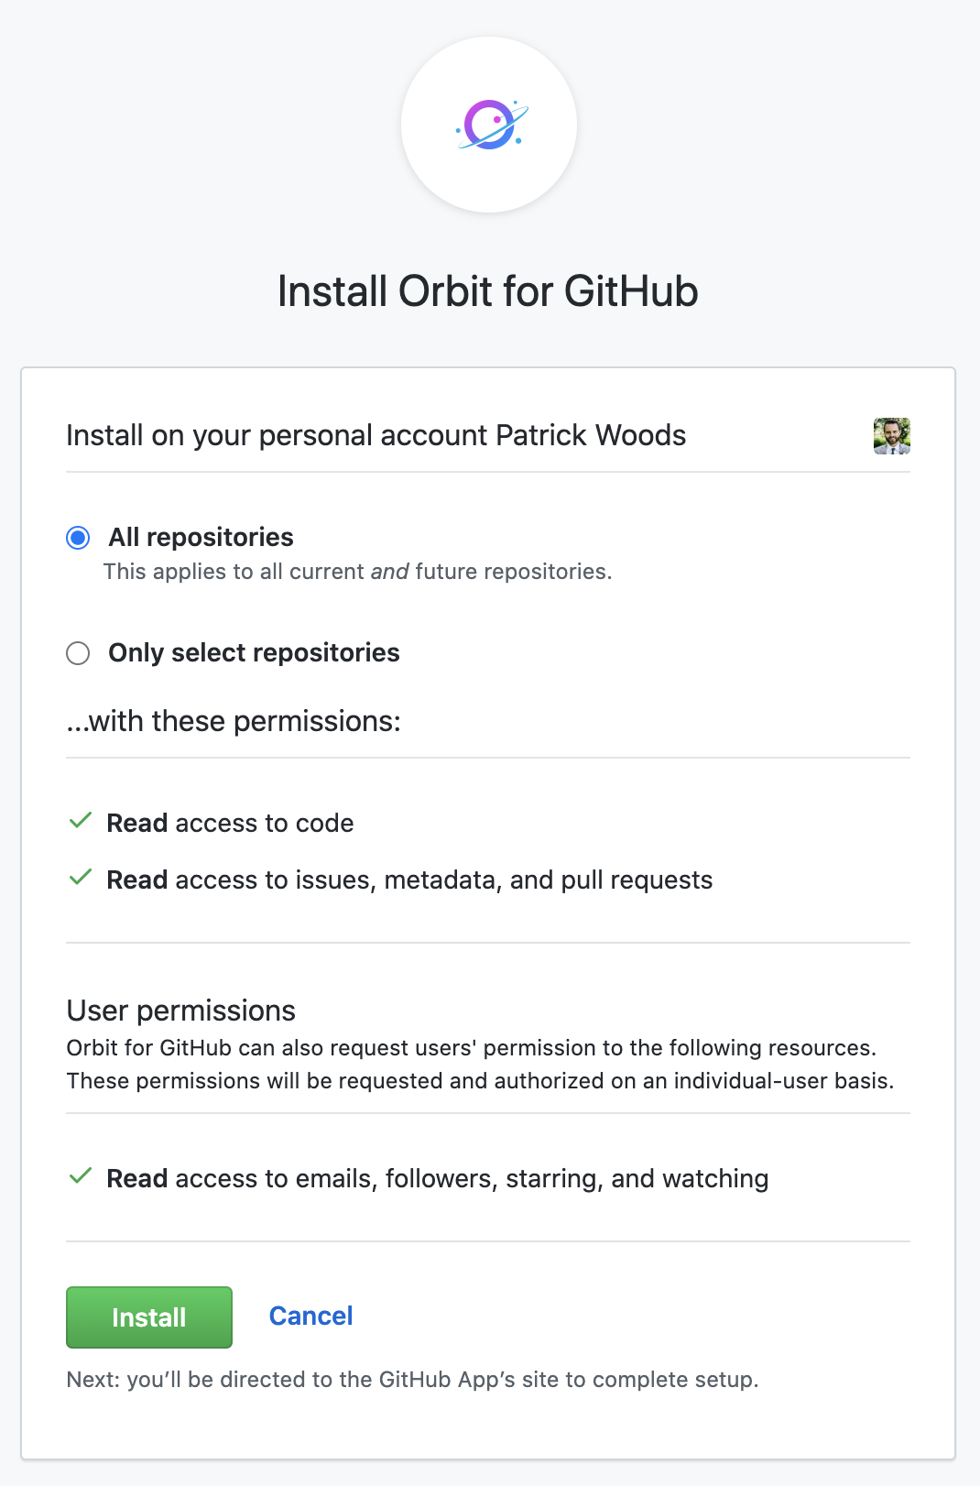The image size is (980, 1486).
Task: Click the User permissions heading
Action: click(x=181, y=1011)
